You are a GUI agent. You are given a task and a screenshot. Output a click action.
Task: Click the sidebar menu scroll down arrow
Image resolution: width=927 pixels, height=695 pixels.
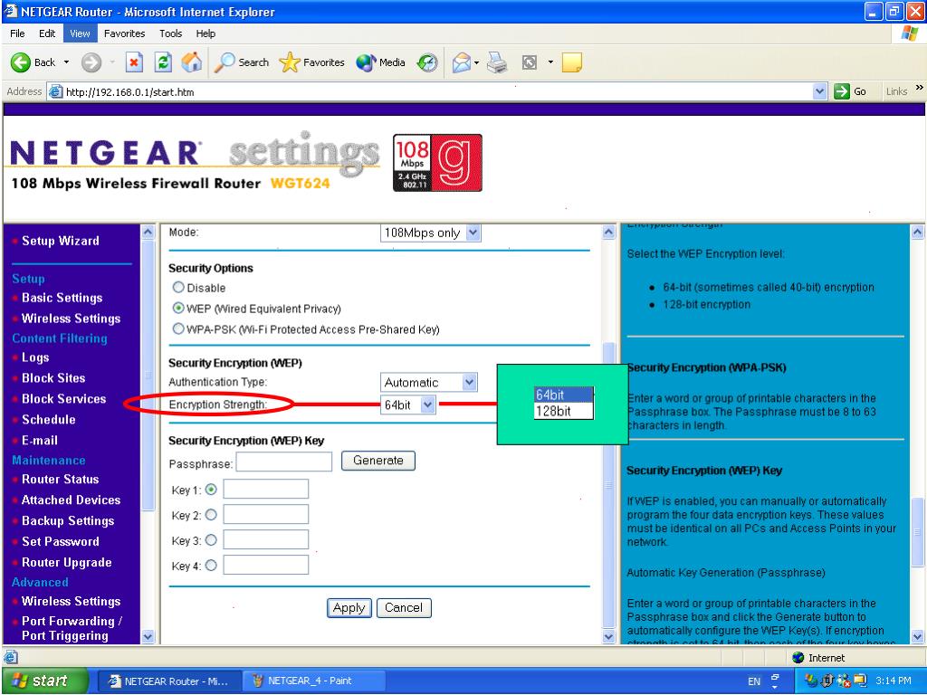(148, 636)
